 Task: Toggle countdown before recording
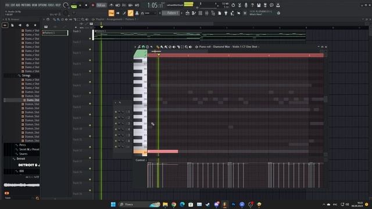[x=124, y=5]
